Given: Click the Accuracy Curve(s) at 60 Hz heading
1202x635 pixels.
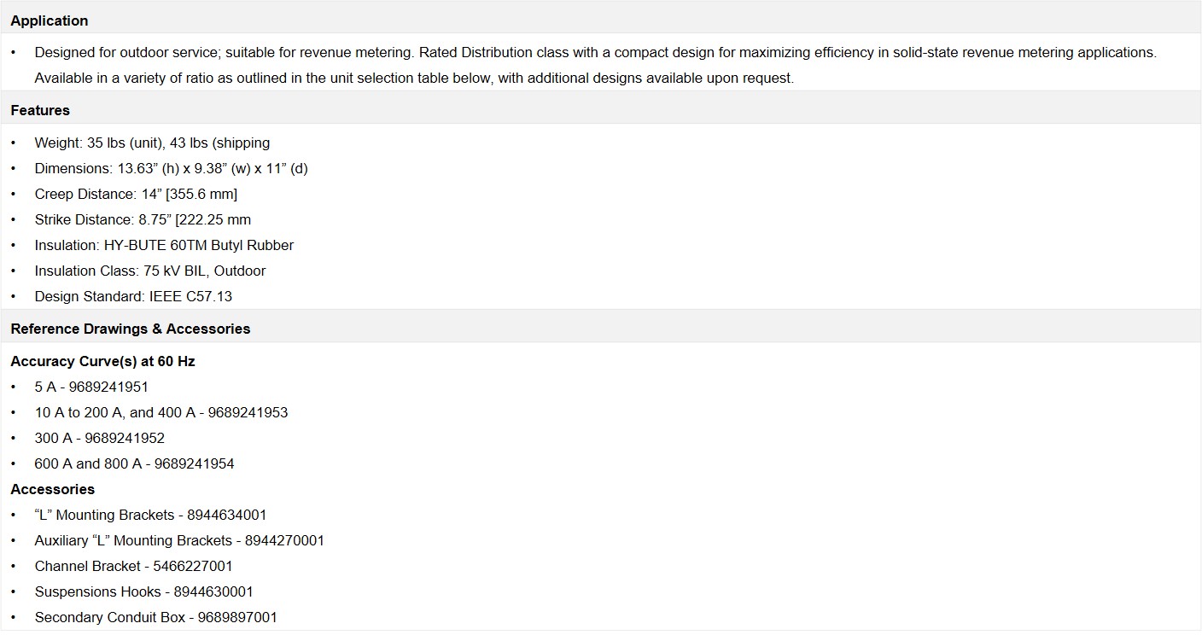Looking at the screenshot, I should 102,361.
